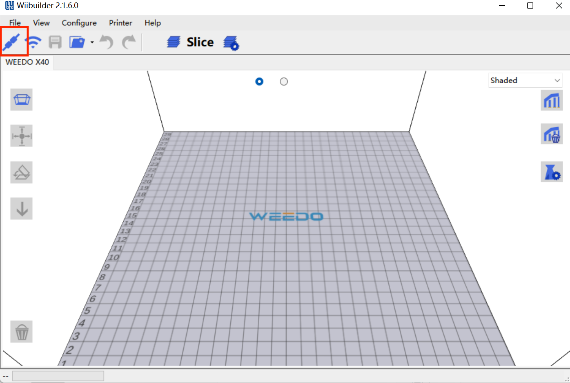This screenshot has height=383, width=570.
Task: Click the down arrow drop-to-bed icon
Action: 22,209
